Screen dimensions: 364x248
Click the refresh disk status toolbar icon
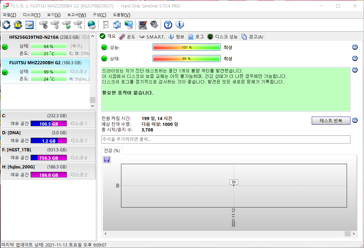[x=6, y=25]
